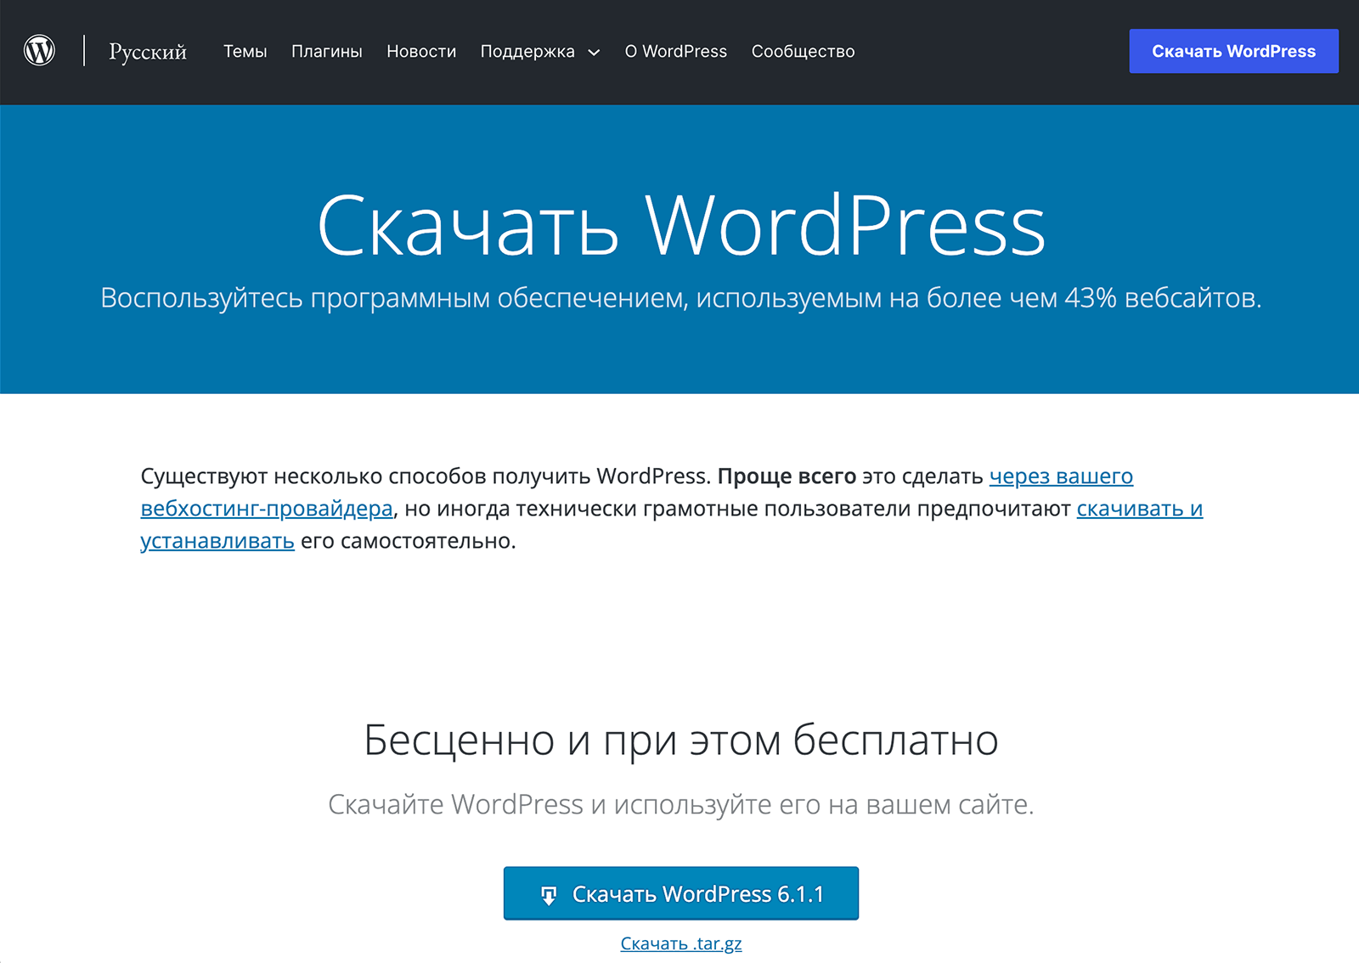Open the О WordPress page
1359x963 pixels.
pos(676,52)
